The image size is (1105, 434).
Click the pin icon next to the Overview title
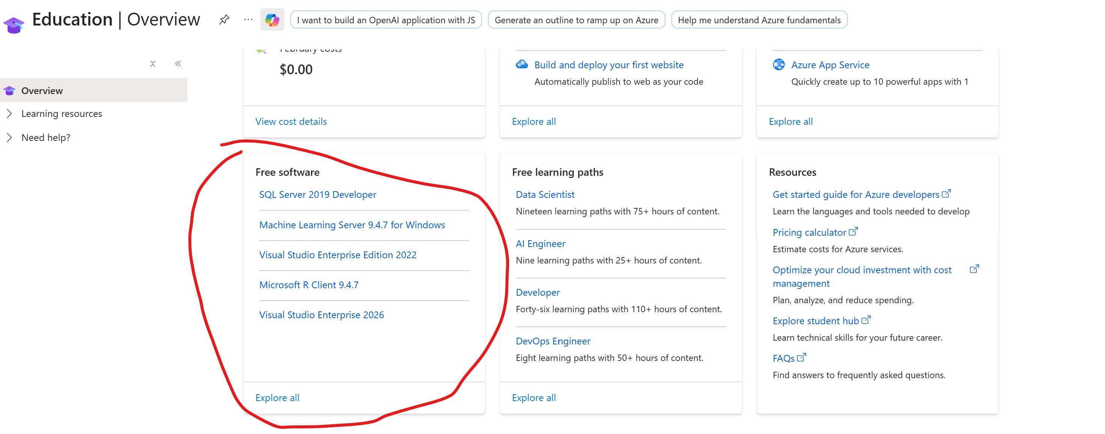(x=224, y=20)
